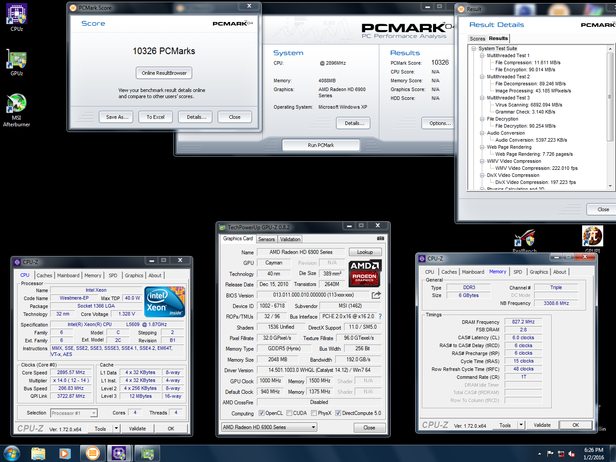This screenshot has height=462, width=616.
Task: Launch MSI Afterburner desktop icon
Action: point(17,110)
